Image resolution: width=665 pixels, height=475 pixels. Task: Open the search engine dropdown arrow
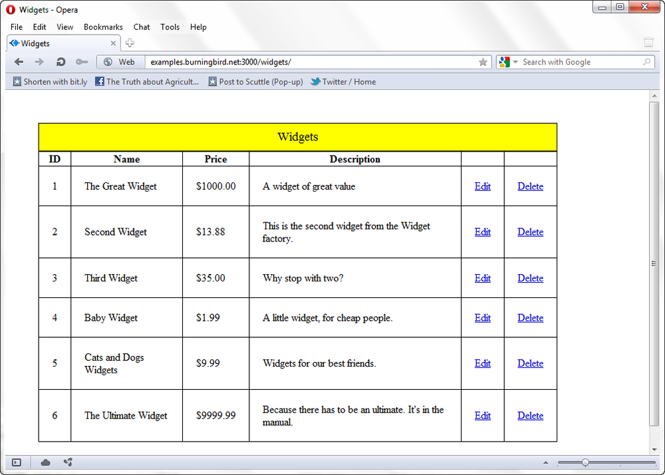tap(515, 62)
